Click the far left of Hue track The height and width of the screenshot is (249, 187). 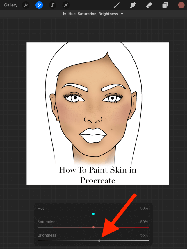[39, 214]
